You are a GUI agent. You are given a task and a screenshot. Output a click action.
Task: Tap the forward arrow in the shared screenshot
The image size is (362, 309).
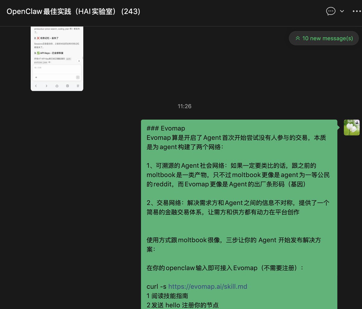click(46, 86)
